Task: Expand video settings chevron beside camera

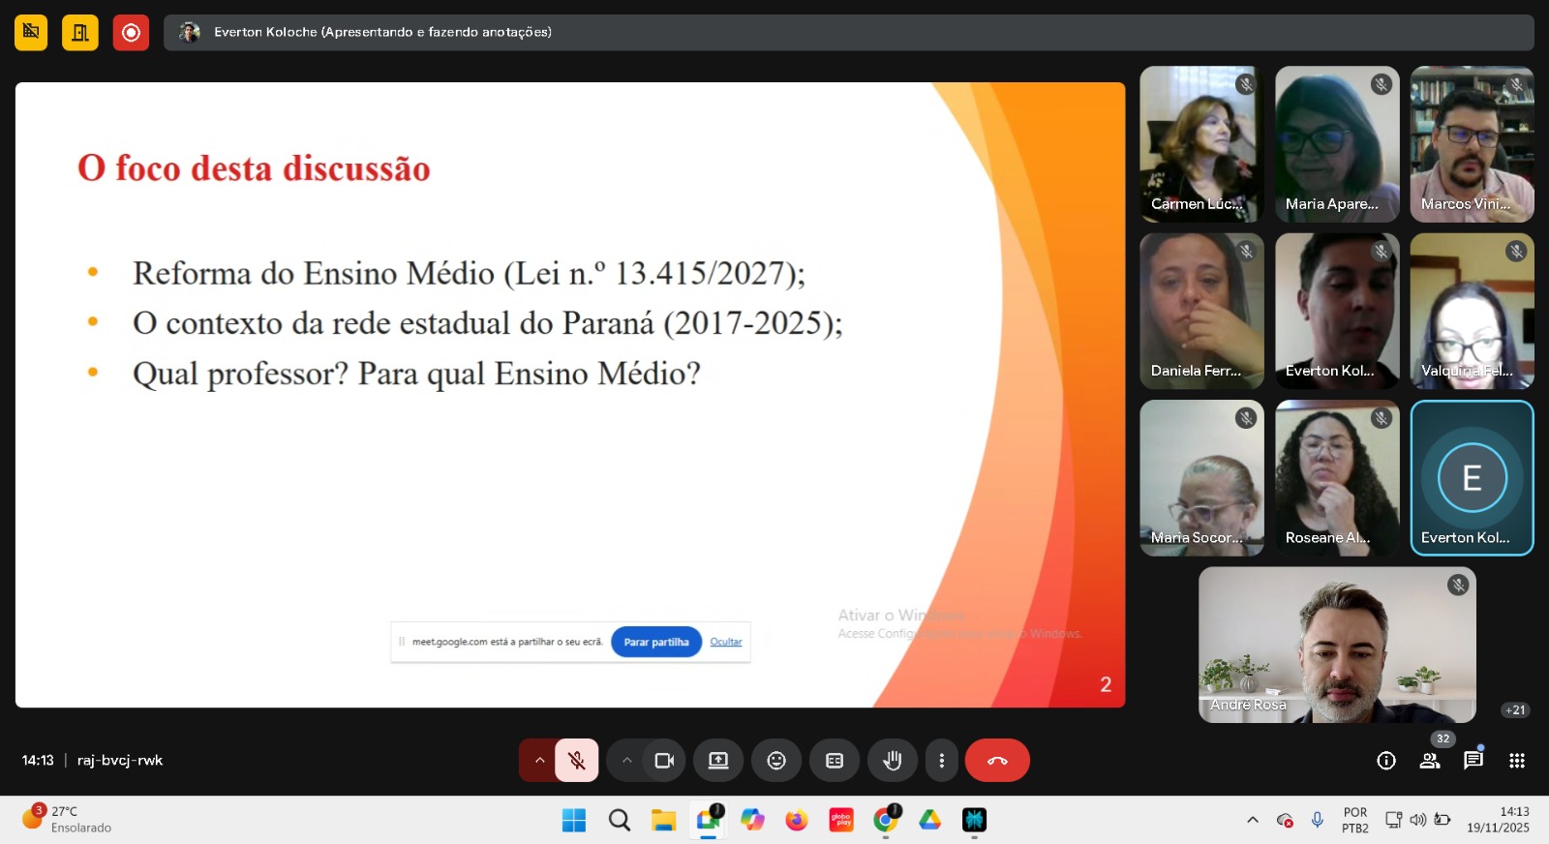Action: coord(627,761)
